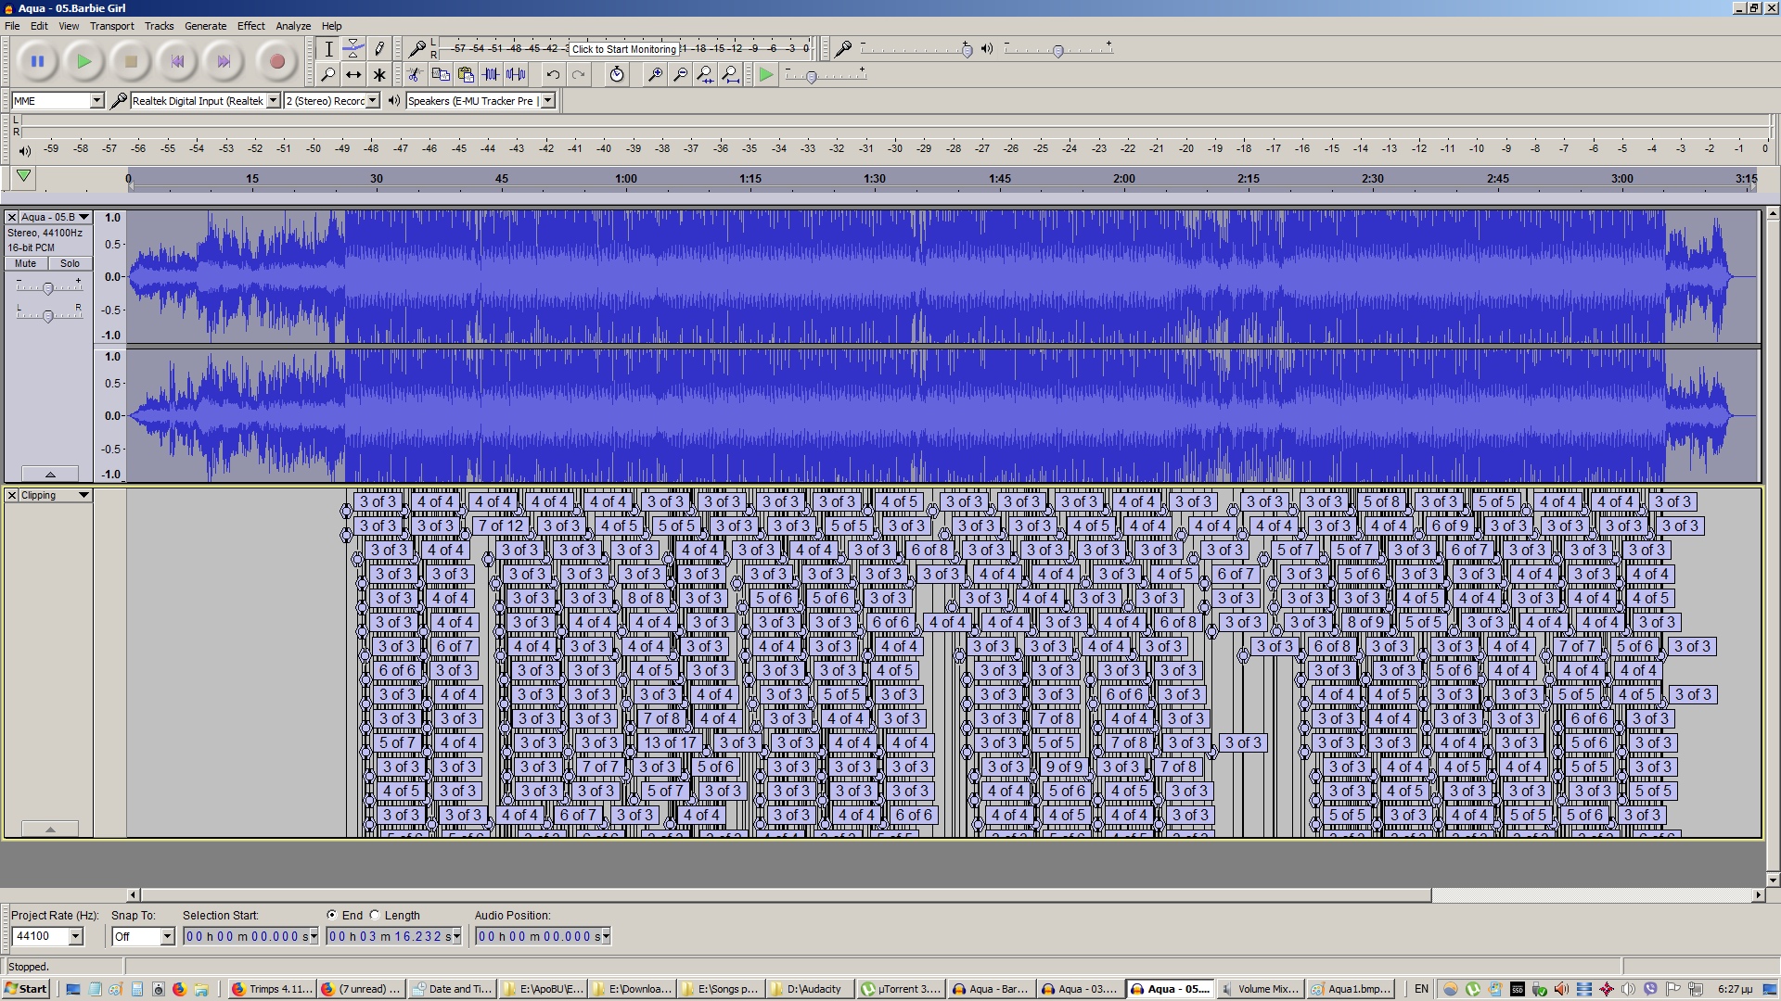Click the recording meter microphone icon
Viewport: 1781px width, 1001px height.
(417, 48)
